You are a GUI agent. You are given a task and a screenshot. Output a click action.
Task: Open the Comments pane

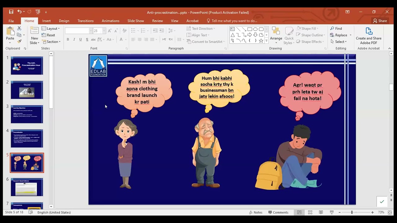click(x=278, y=212)
